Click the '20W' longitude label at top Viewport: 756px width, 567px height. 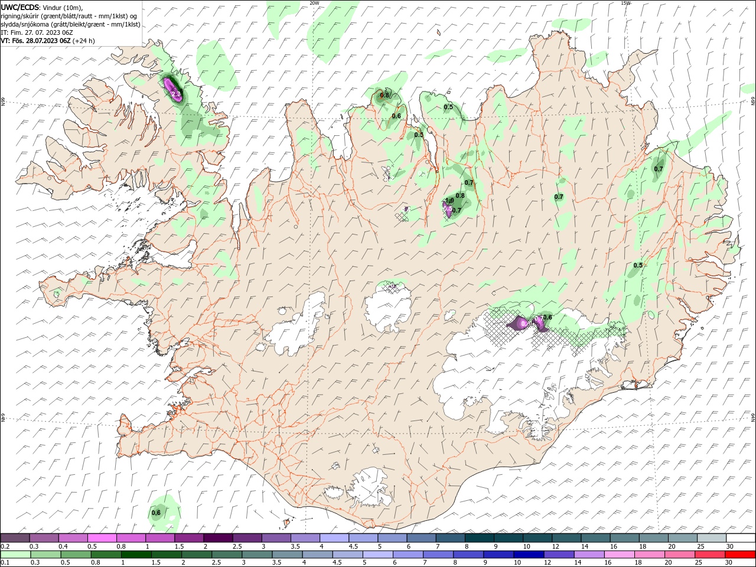click(x=314, y=3)
